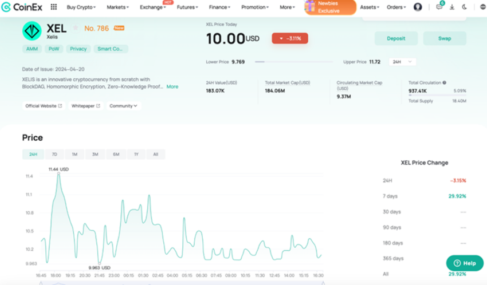Switch chart to 1Y range
Screen dimensions: 487x285
(136, 154)
